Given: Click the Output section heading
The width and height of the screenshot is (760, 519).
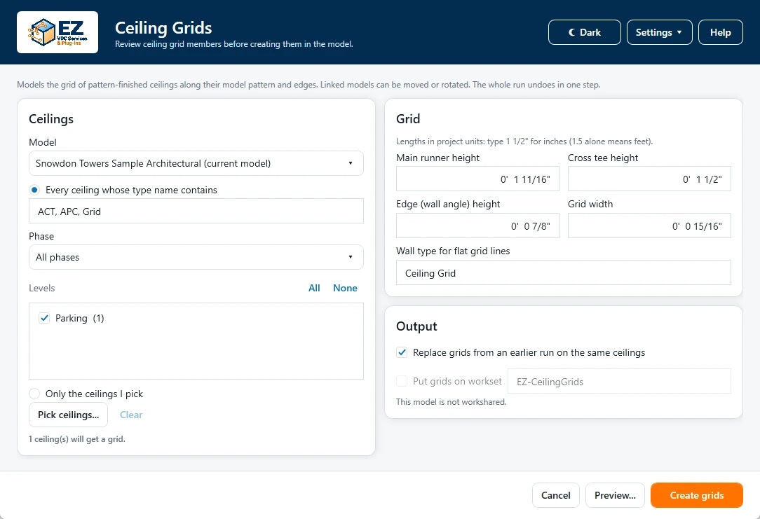Looking at the screenshot, I should [x=416, y=326].
